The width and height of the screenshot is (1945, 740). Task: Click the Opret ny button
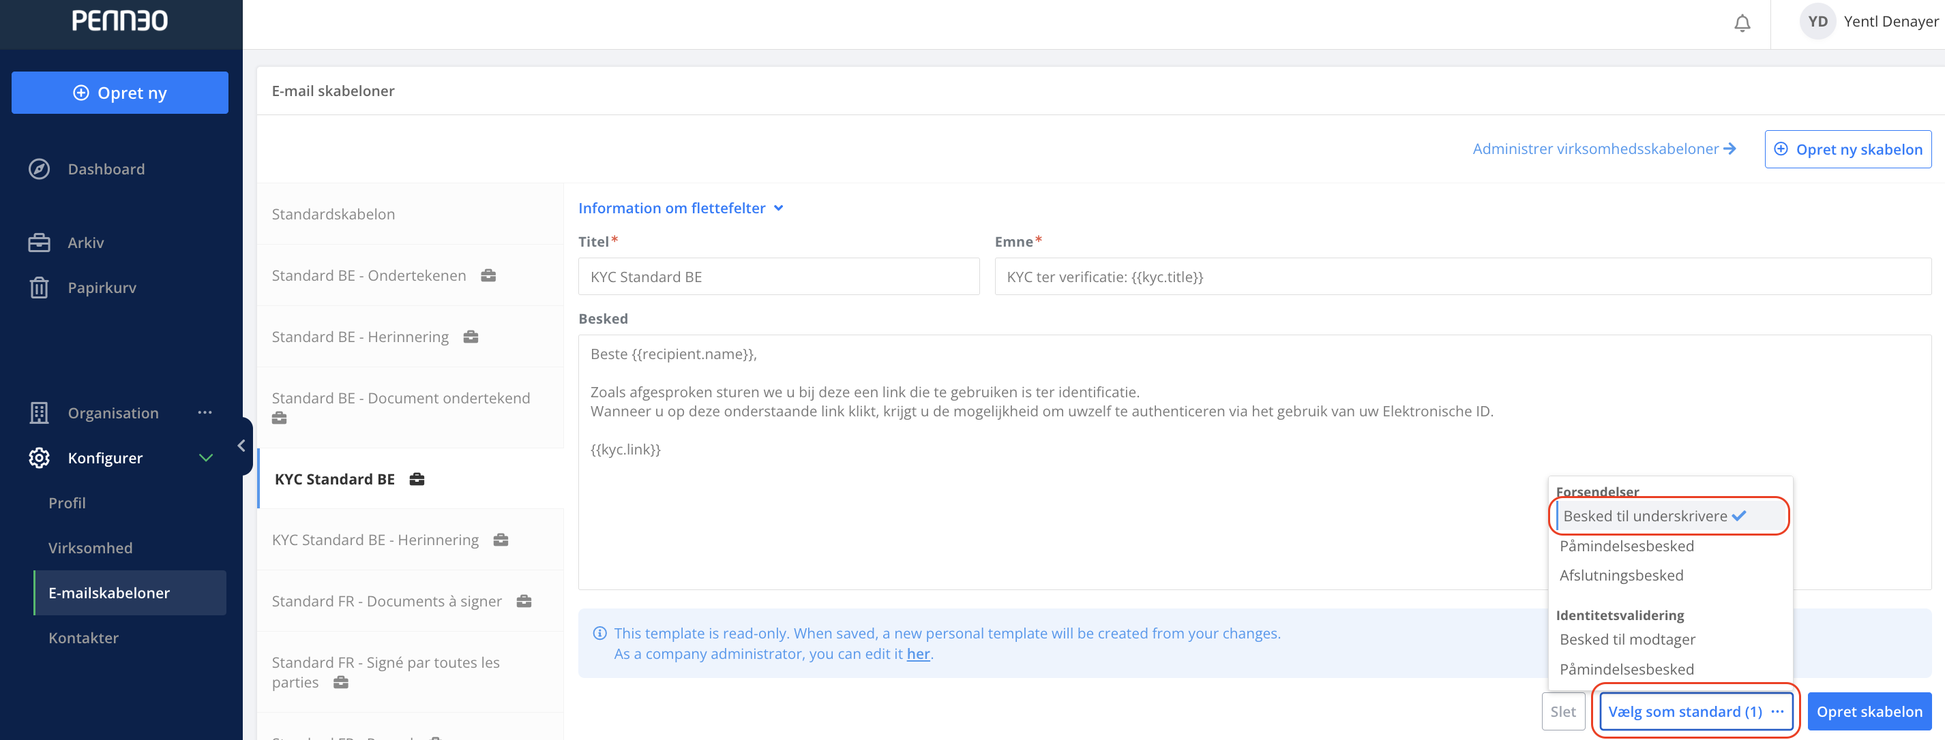click(x=120, y=93)
